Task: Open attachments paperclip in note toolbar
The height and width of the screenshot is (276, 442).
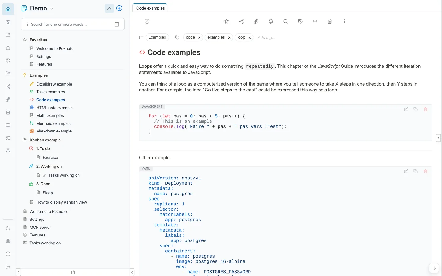Action: coord(256,21)
